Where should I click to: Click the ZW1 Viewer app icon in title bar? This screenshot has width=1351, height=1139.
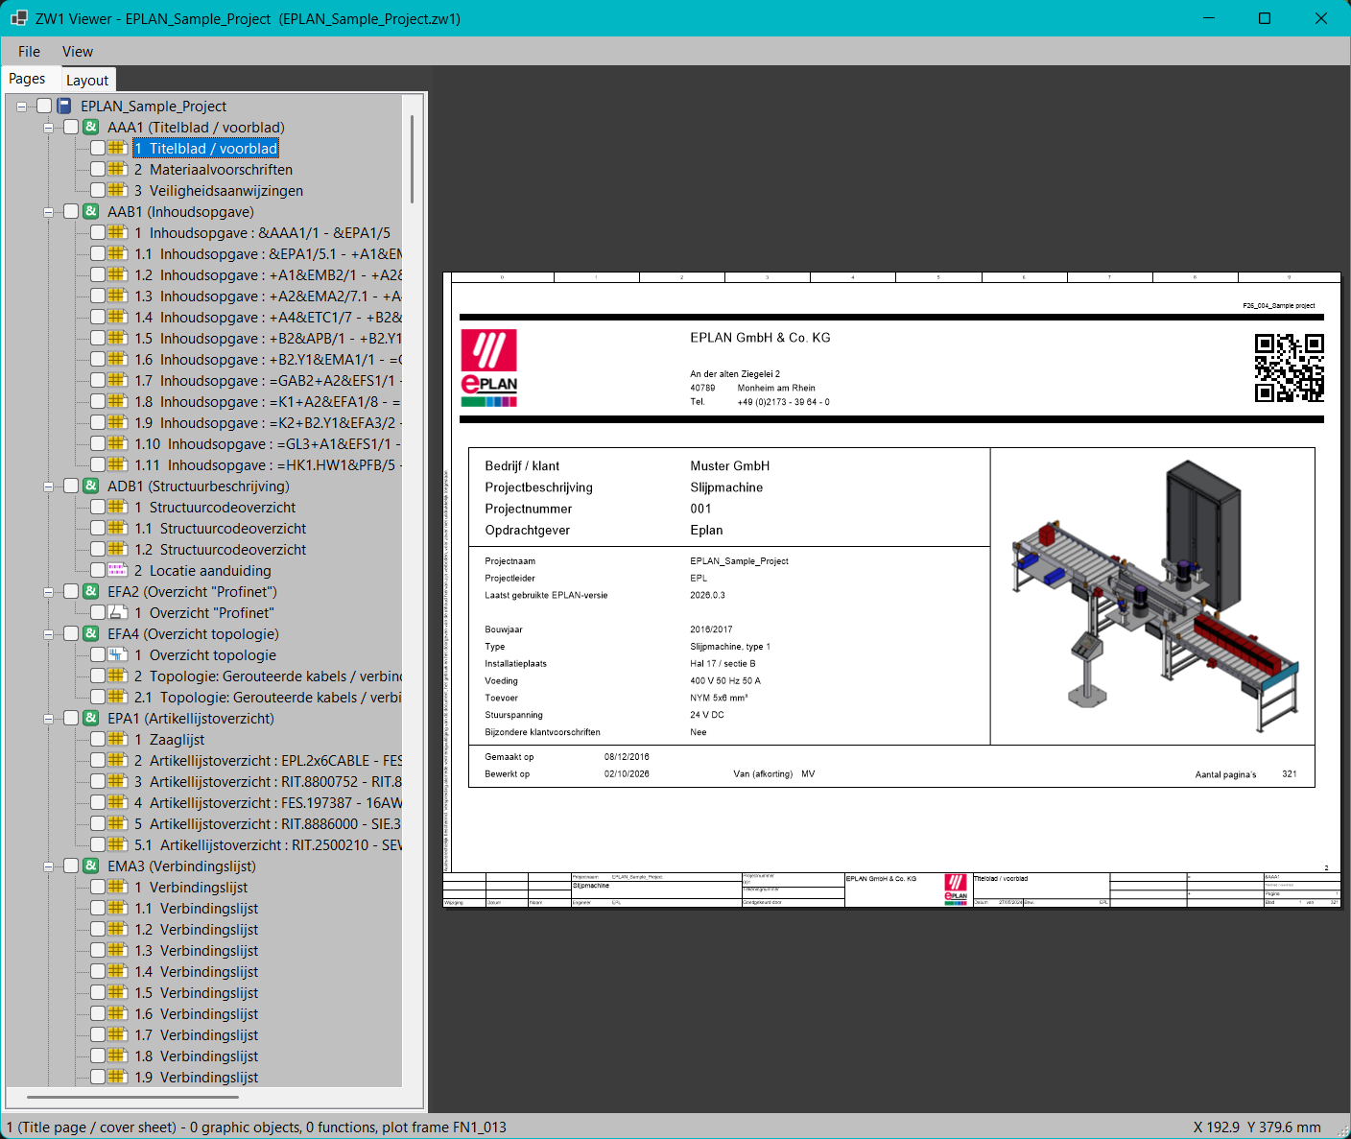coord(19,18)
